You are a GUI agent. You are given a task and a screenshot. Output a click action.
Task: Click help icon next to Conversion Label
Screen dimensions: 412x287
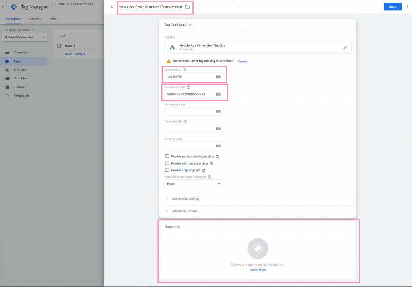(188, 87)
